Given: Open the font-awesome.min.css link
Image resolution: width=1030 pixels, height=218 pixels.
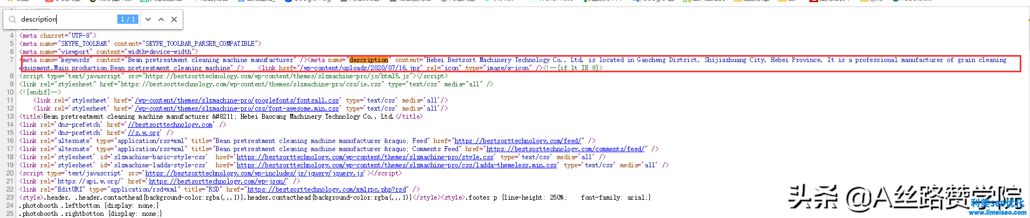Looking at the screenshot, I should [237, 108].
